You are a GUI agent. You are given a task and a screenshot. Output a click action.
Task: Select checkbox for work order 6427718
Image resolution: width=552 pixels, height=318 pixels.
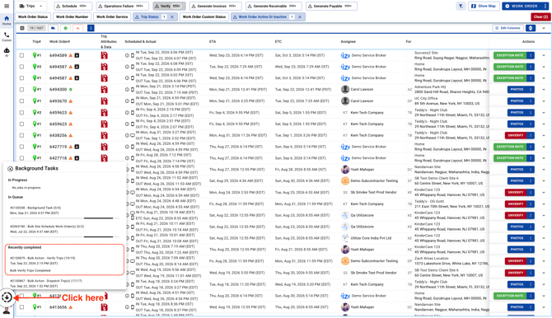pos(21,158)
